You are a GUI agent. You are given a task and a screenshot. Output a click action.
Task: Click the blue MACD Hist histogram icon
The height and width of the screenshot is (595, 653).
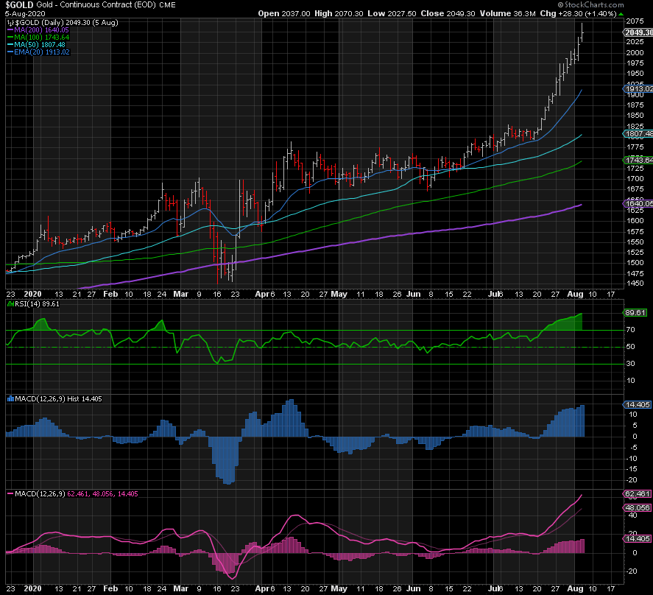9,398
